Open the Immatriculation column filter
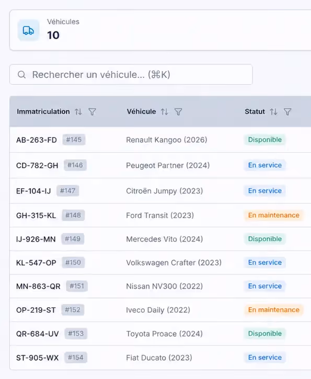The image size is (311, 379). 92,112
